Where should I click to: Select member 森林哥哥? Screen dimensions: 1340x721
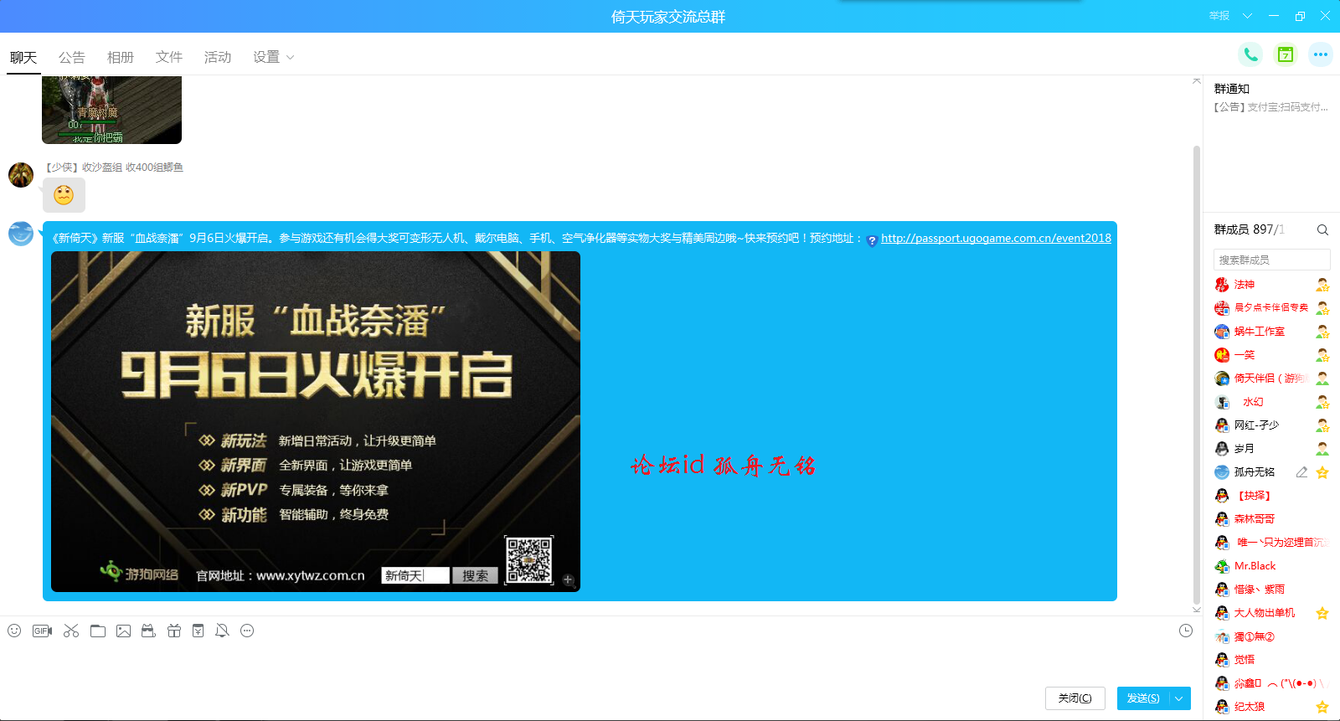[1255, 519]
